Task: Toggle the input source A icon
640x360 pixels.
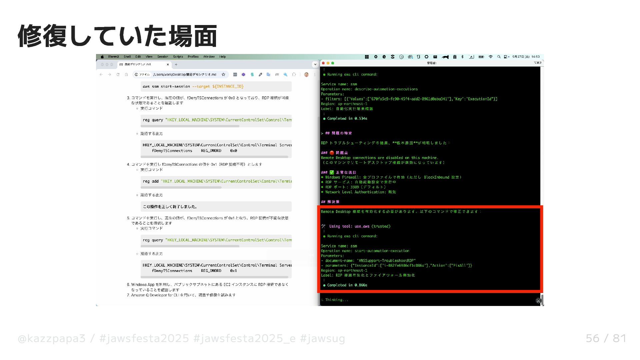Action: click(x=471, y=57)
